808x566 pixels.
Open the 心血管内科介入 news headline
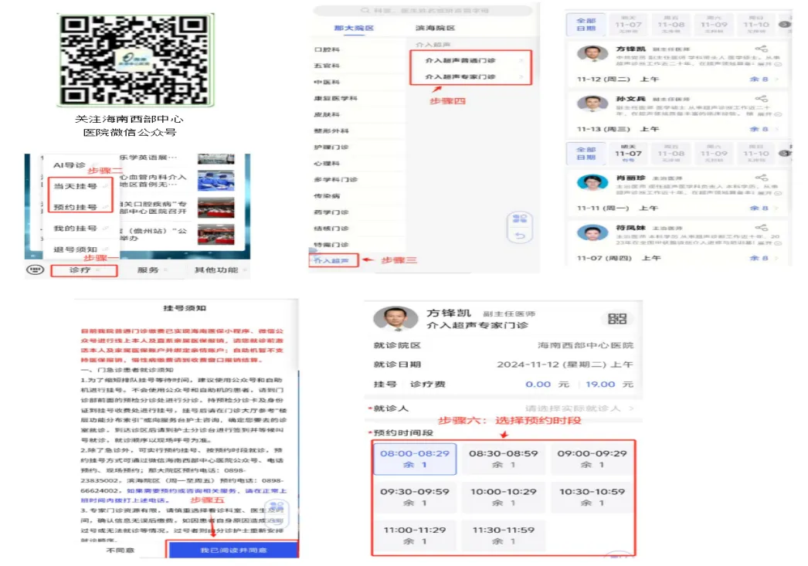click(x=154, y=181)
